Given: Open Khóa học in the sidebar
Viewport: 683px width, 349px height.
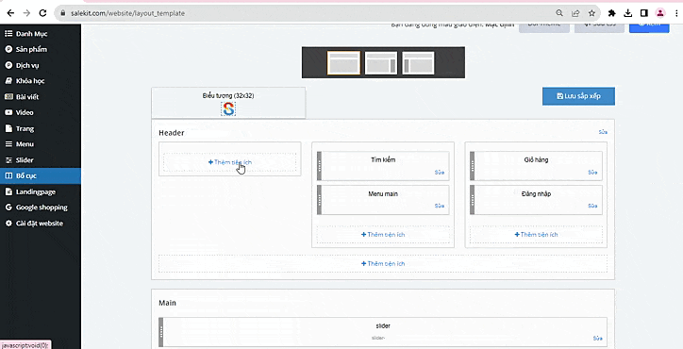Looking at the screenshot, I should [40, 81].
